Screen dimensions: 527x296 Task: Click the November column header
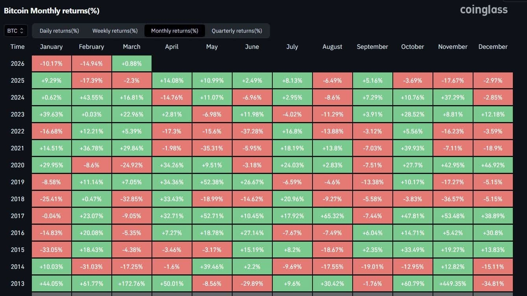453,46
